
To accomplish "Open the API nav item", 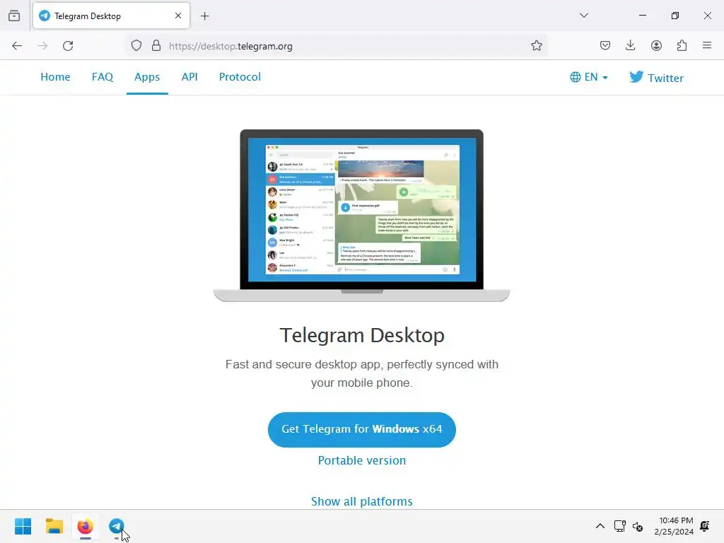I will [x=189, y=77].
